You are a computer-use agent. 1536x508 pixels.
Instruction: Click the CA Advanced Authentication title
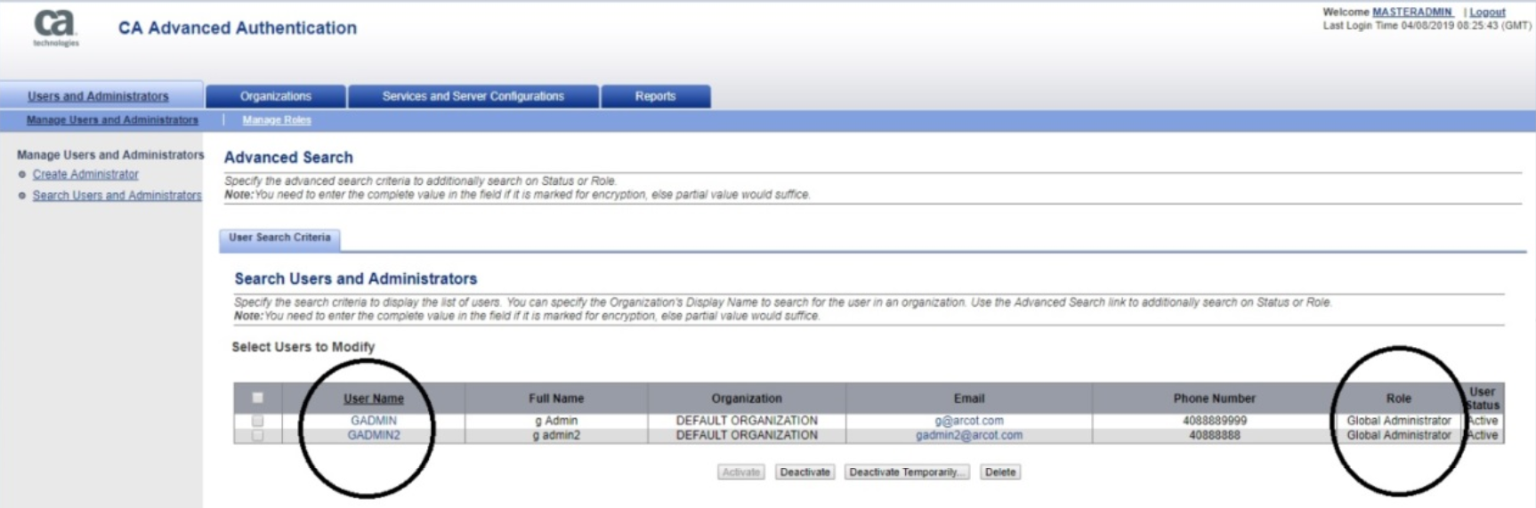click(238, 28)
